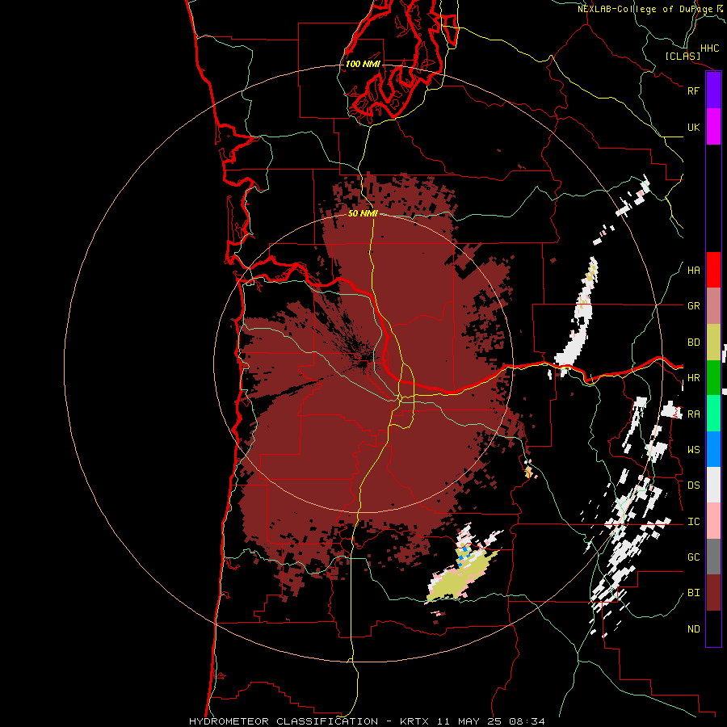727x727 pixels.
Task: Click the HYDROMETEOR CLASSIFICATION title text
Action: [284, 721]
